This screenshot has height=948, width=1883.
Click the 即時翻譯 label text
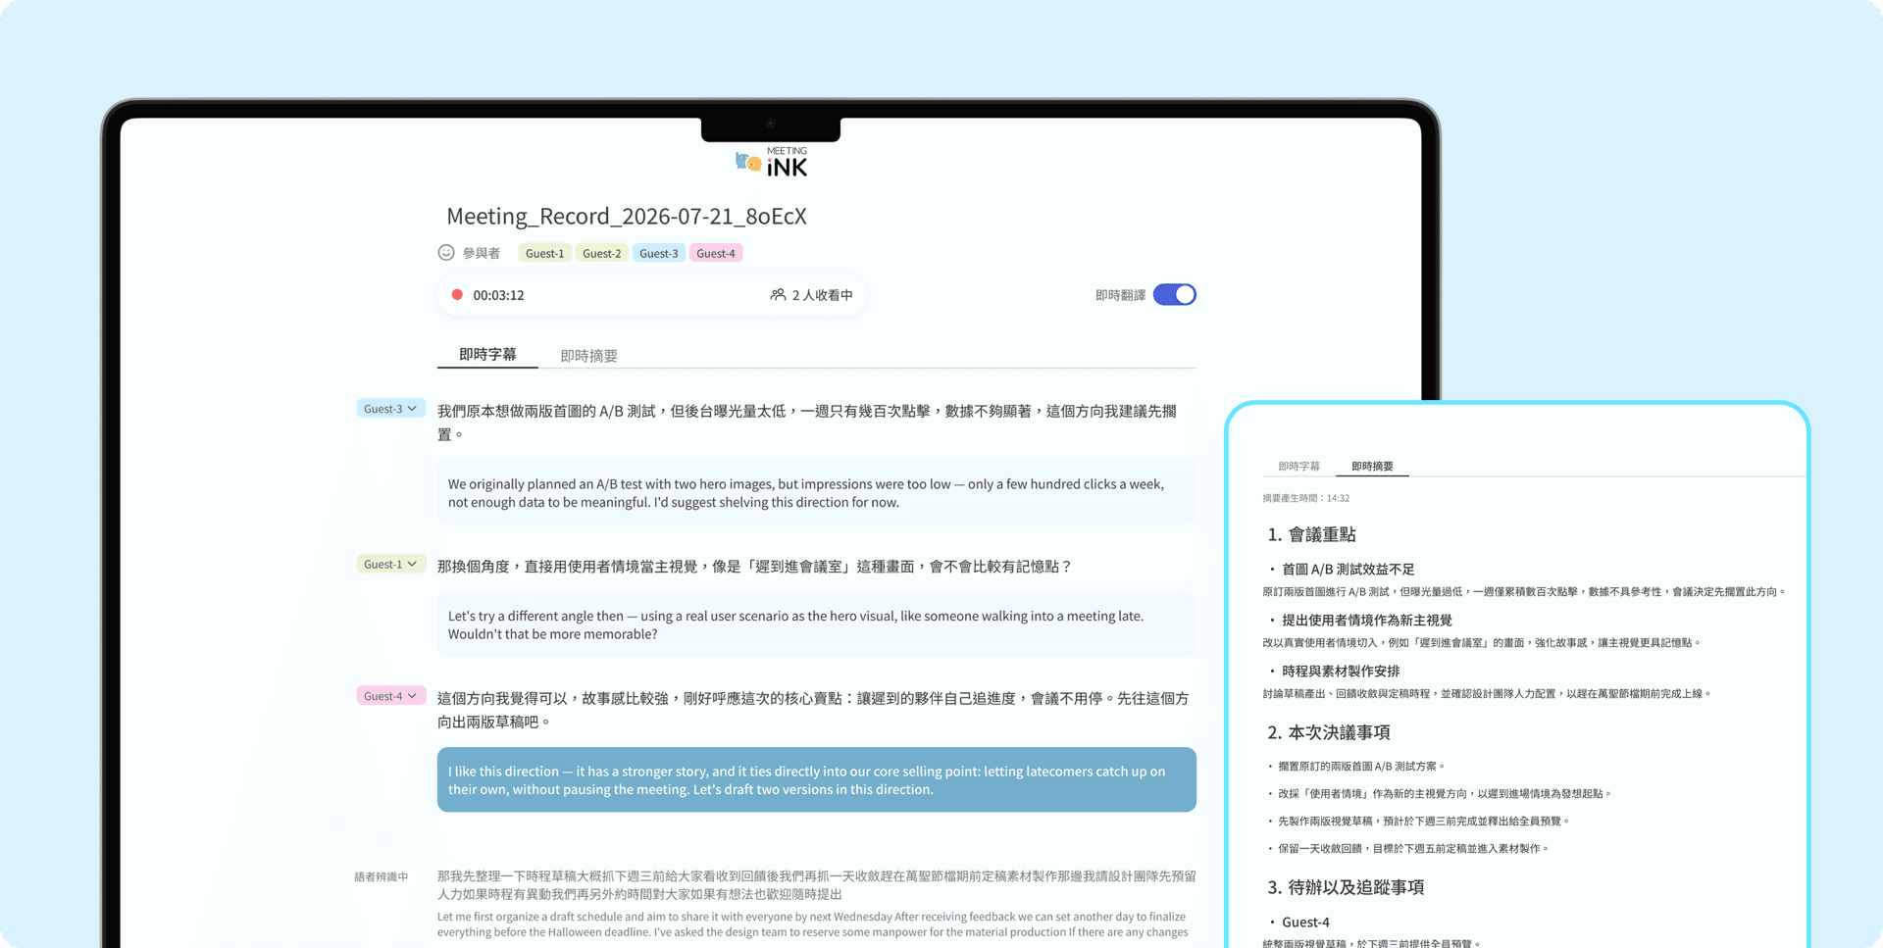(x=1120, y=295)
